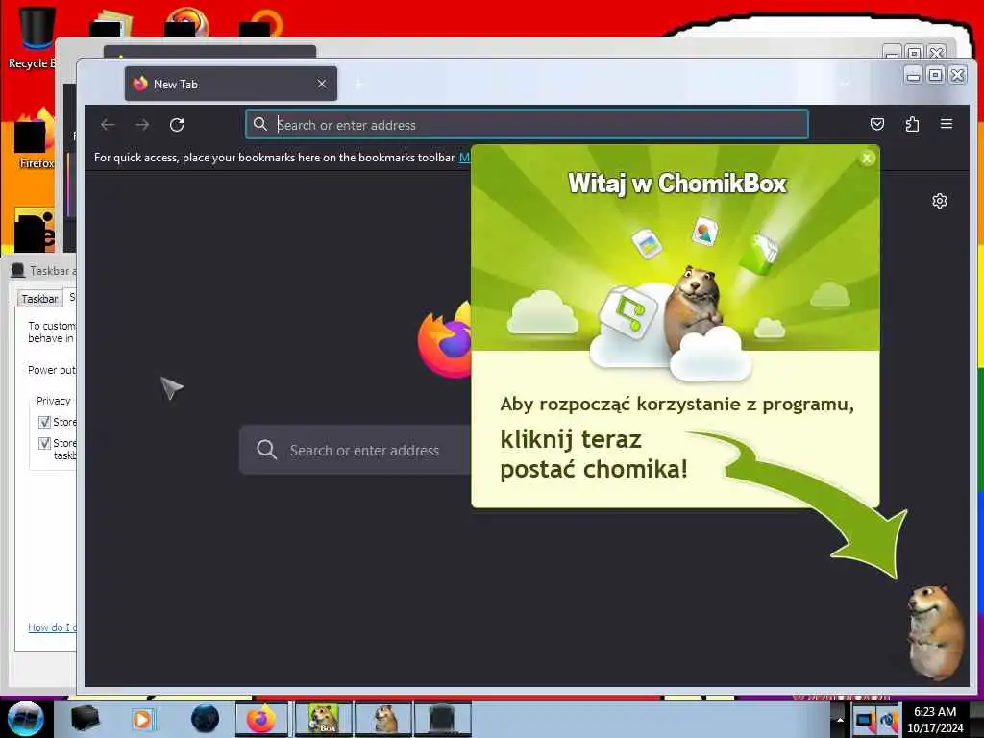This screenshot has height=738, width=984.
Task: Open a new tab with plus button
Action: (358, 84)
